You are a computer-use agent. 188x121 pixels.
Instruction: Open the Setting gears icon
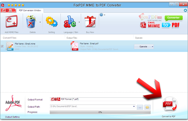tap(51, 22)
